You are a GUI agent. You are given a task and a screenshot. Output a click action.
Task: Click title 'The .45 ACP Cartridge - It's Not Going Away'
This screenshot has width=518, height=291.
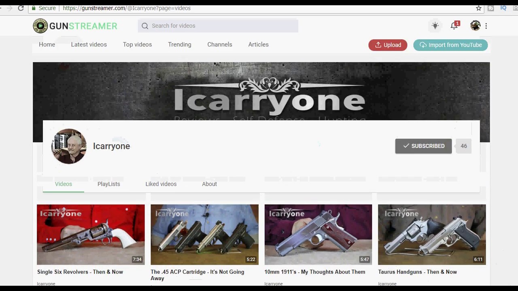tap(197, 275)
